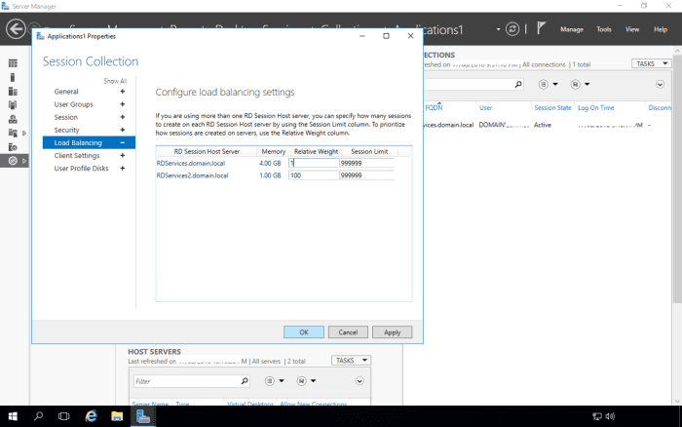682x427 pixels.
Task: Open the Connections TASKS dropdown
Action: (x=651, y=64)
